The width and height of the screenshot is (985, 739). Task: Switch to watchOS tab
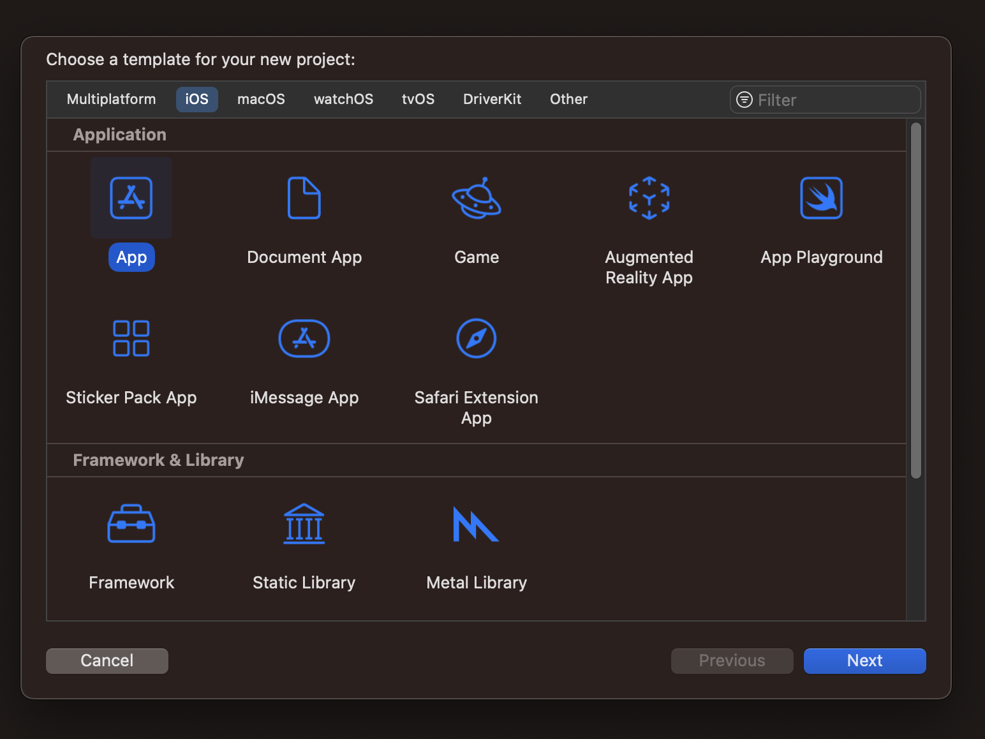pyautogui.click(x=344, y=99)
